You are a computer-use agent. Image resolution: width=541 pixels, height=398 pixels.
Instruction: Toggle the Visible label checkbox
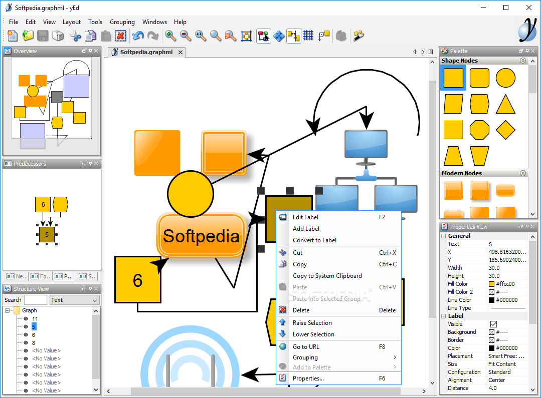tap(493, 324)
